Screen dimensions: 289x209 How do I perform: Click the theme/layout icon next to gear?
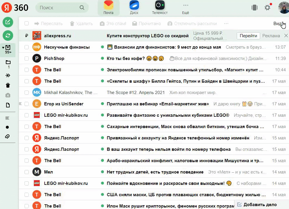click(x=255, y=8)
